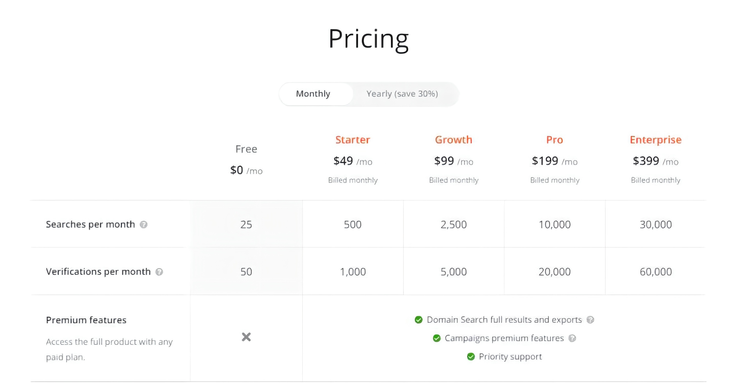The height and width of the screenshot is (386, 739).
Task: Choose the Enterprise plan heading
Action: click(656, 140)
